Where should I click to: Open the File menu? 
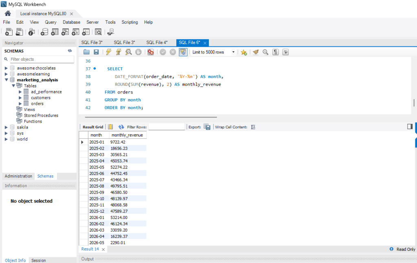click(x=7, y=22)
